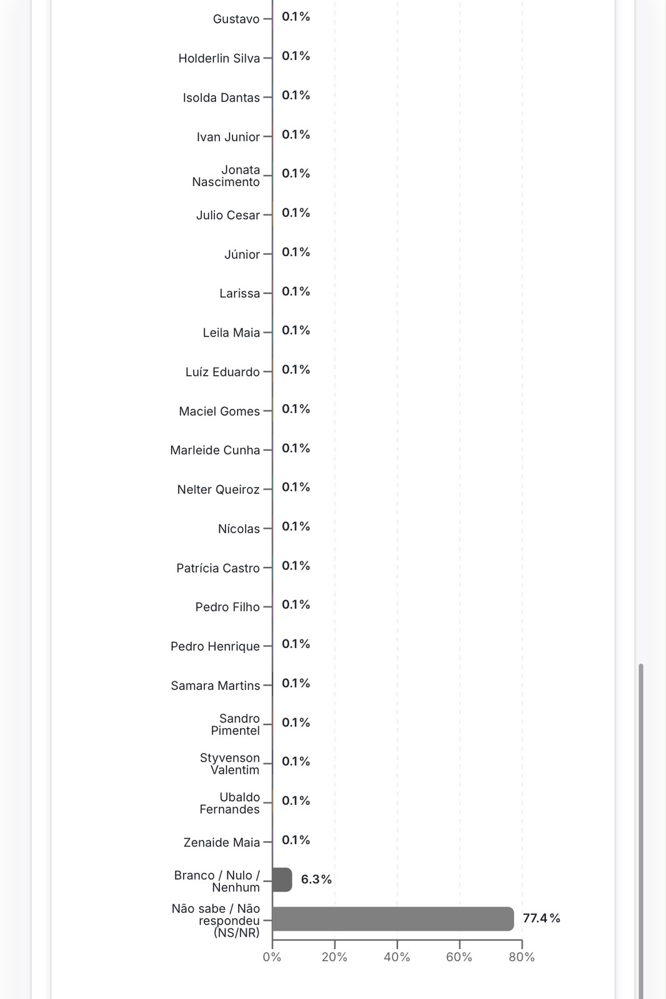
Task: Click the Holderlin Silva label
Action: point(219,58)
